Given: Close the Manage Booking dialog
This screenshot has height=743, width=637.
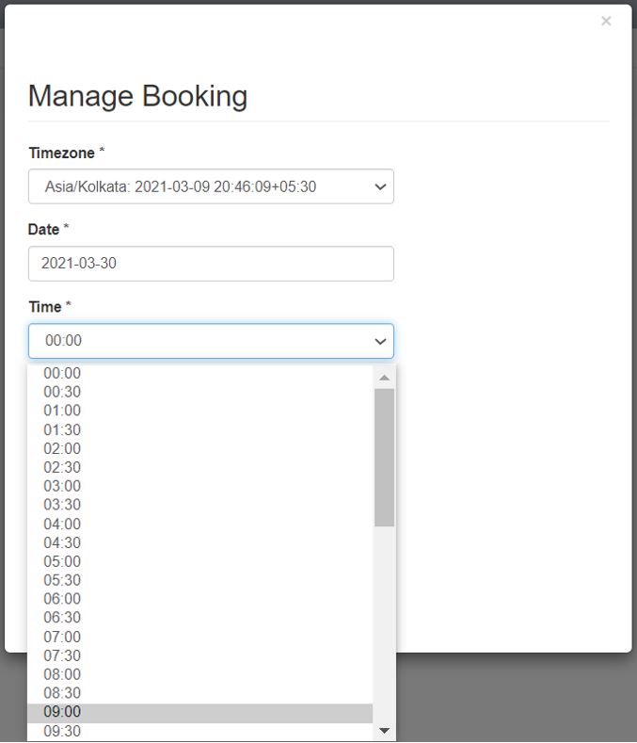Looking at the screenshot, I should (x=606, y=21).
